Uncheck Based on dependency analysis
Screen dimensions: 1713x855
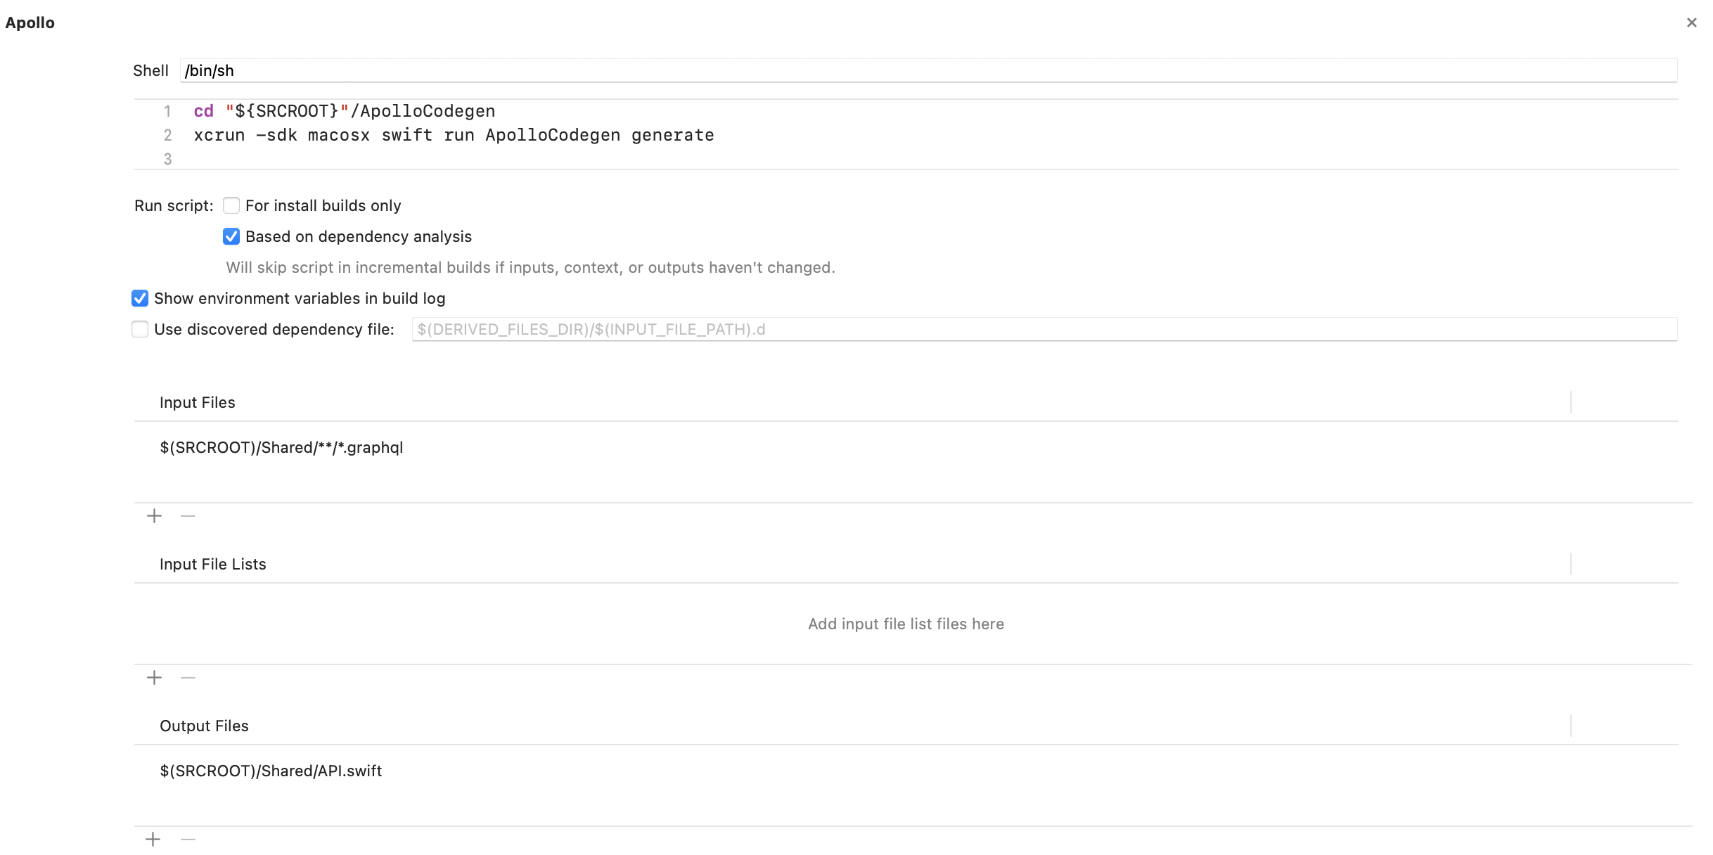[231, 236]
